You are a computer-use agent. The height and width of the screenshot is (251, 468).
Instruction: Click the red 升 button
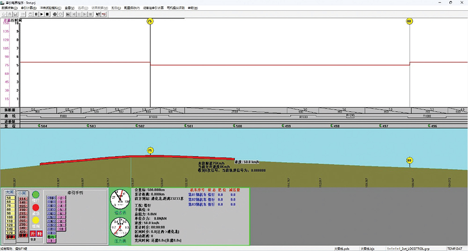pyautogui.click(x=32, y=233)
